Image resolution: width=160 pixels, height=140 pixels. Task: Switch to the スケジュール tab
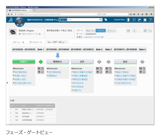point(18,42)
